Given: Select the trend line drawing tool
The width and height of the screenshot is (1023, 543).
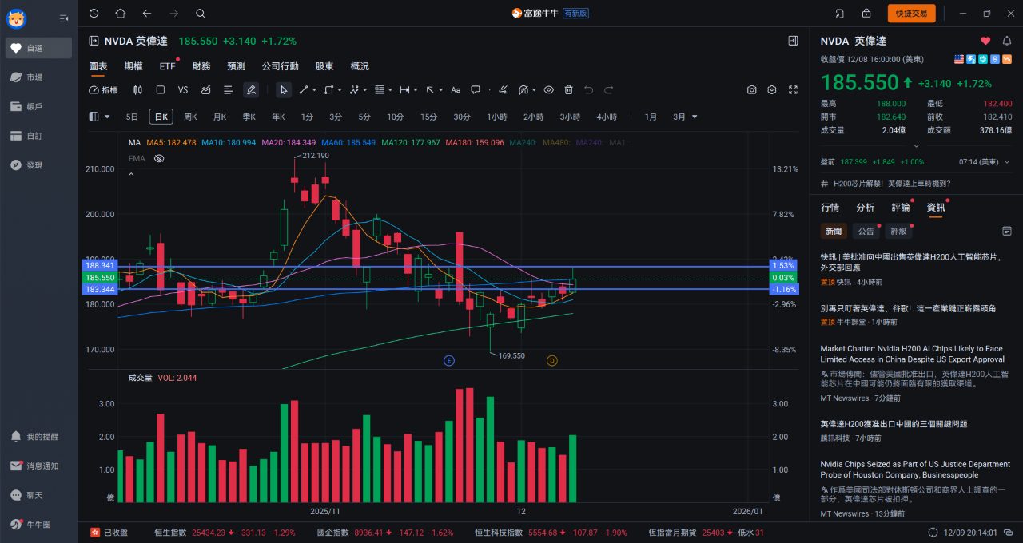Looking at the screenshot, I should (x=305, y=90).
